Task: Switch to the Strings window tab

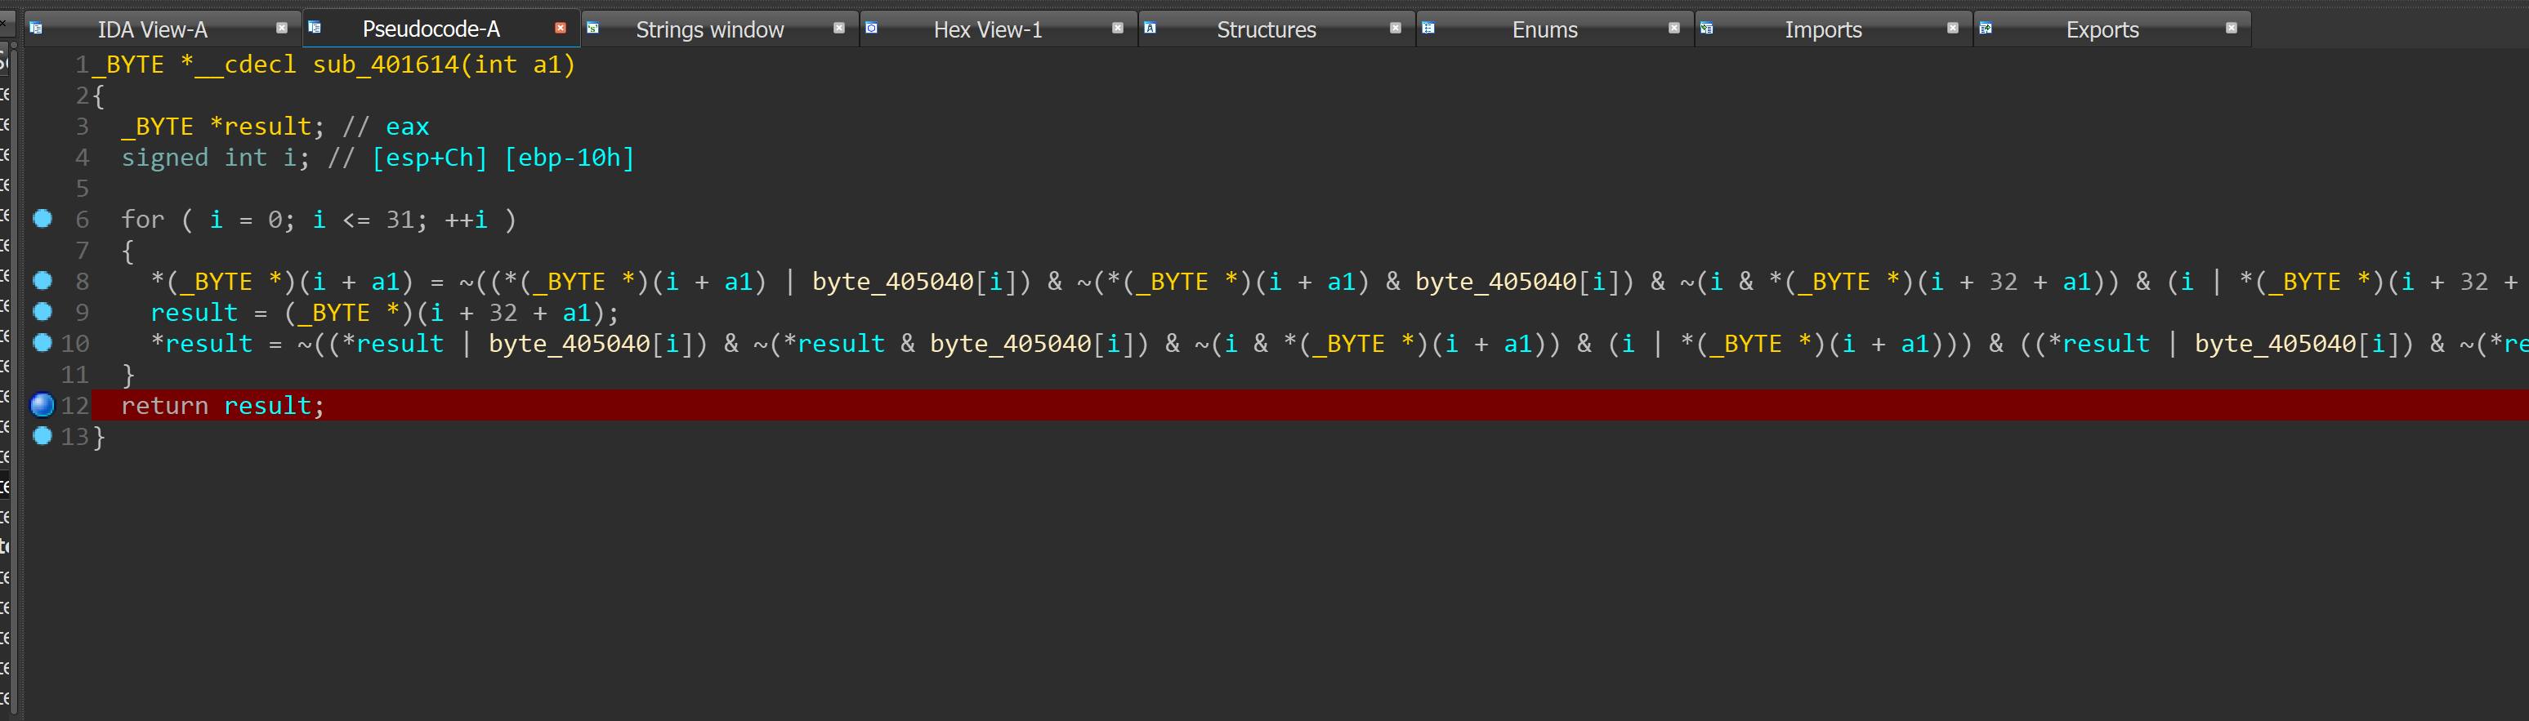Action: tap(708, 29)
